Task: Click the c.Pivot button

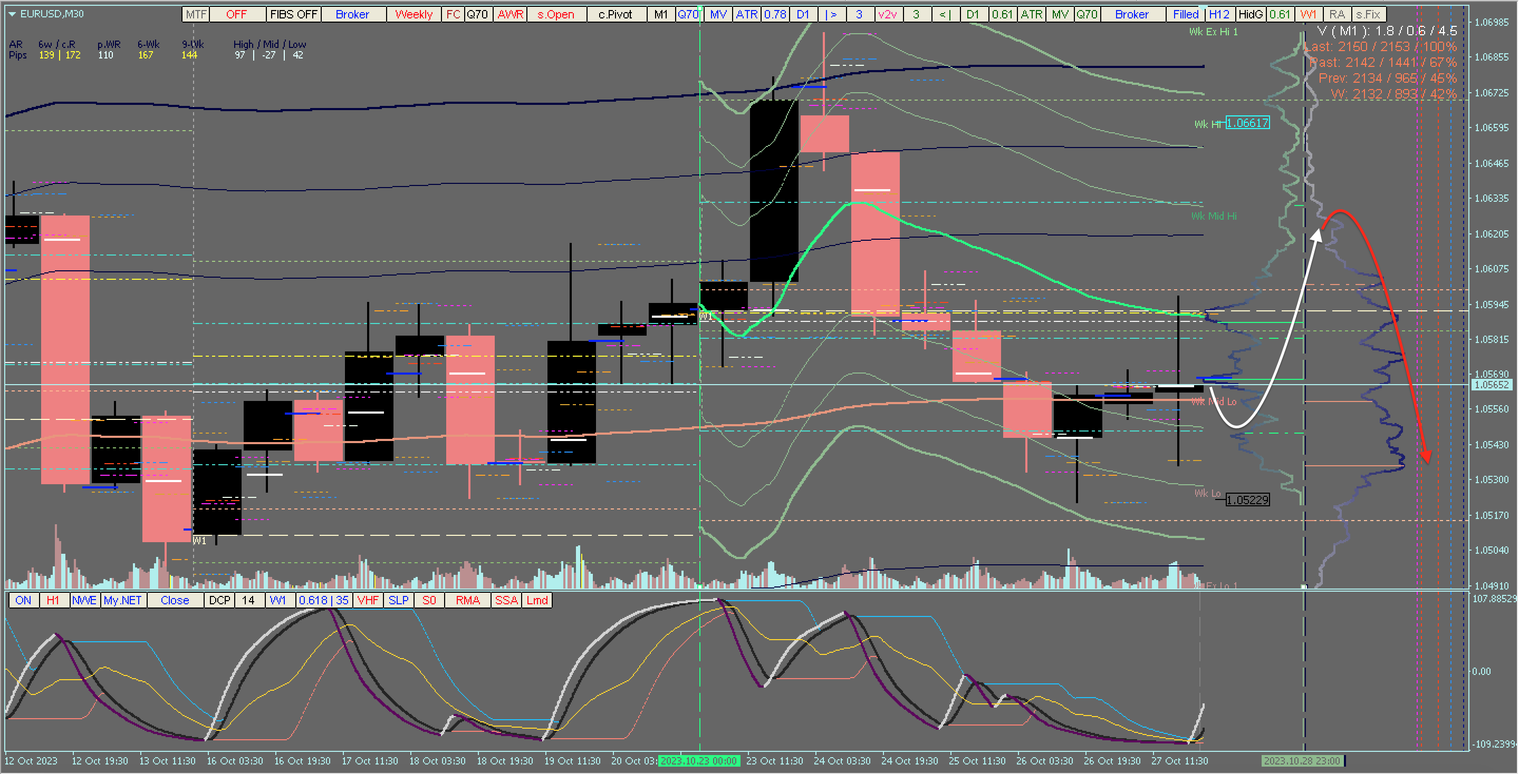Action: click(615, 14)
